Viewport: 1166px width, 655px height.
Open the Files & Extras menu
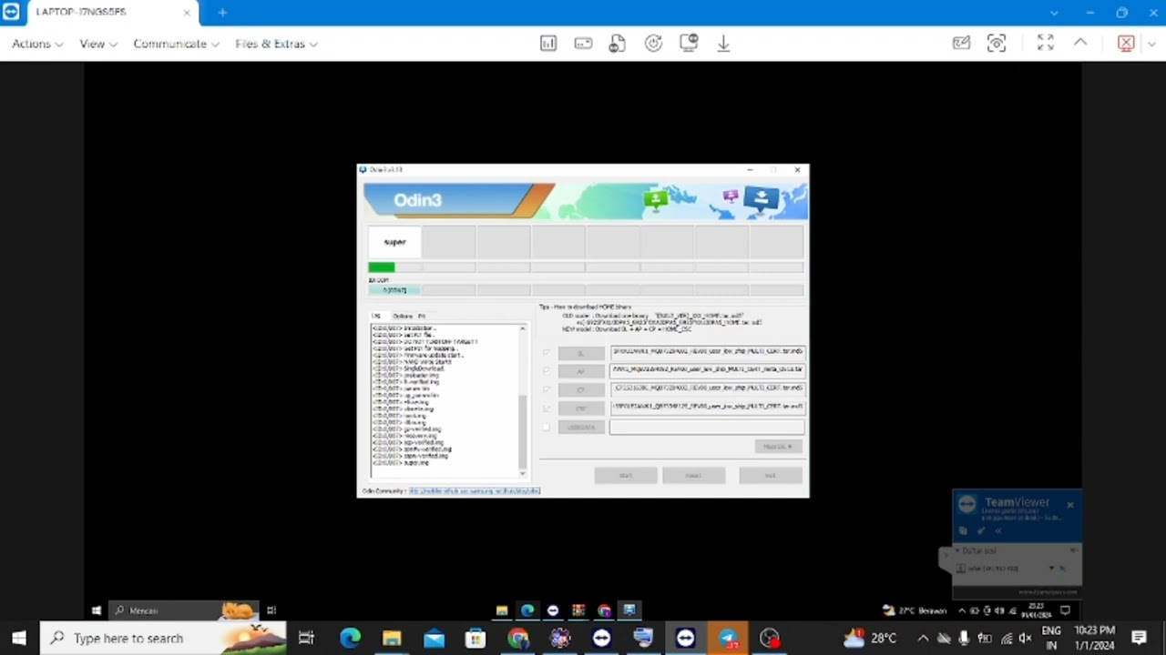(x=276, y=44)
